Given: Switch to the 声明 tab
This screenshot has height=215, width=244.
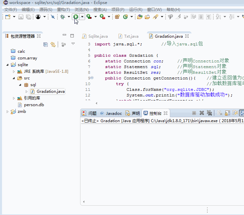Looking at the screenshot, I should point(133,113).
